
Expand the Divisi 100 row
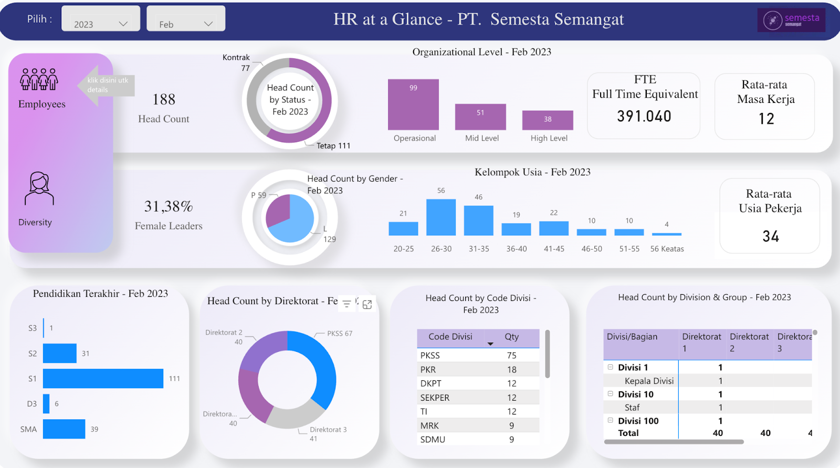(x=610, y=420)
